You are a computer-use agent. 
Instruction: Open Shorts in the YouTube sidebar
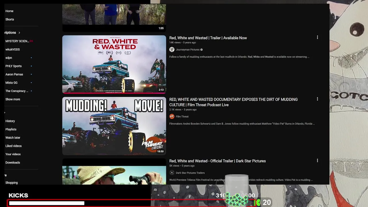point(10,19)
